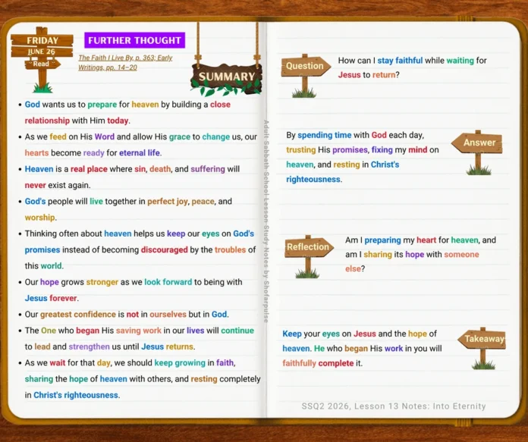The height and width of the screenshot is (442, 528).
Task: Click the takeaway text Keep your eyes
Action: (362, 349)
